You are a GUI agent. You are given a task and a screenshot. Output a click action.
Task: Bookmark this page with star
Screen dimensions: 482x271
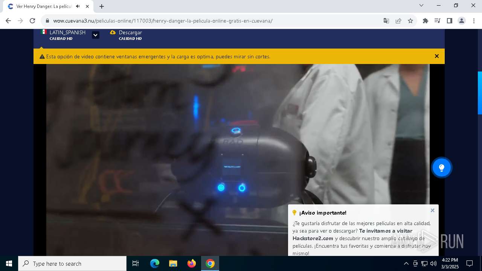click(410, 21)
